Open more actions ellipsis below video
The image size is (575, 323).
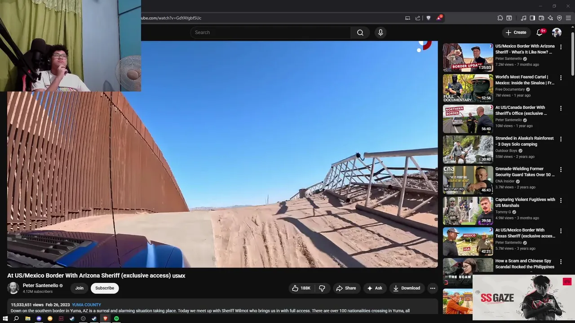coord(432,288)
